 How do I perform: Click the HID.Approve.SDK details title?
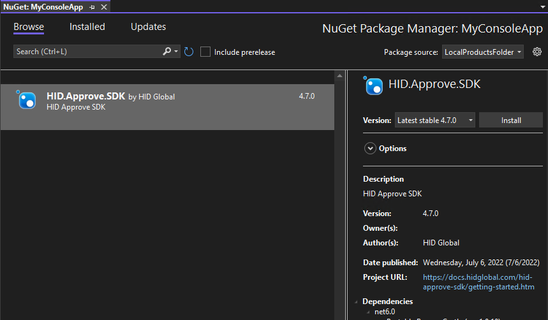pyautogui.click(x=434, y=84)
